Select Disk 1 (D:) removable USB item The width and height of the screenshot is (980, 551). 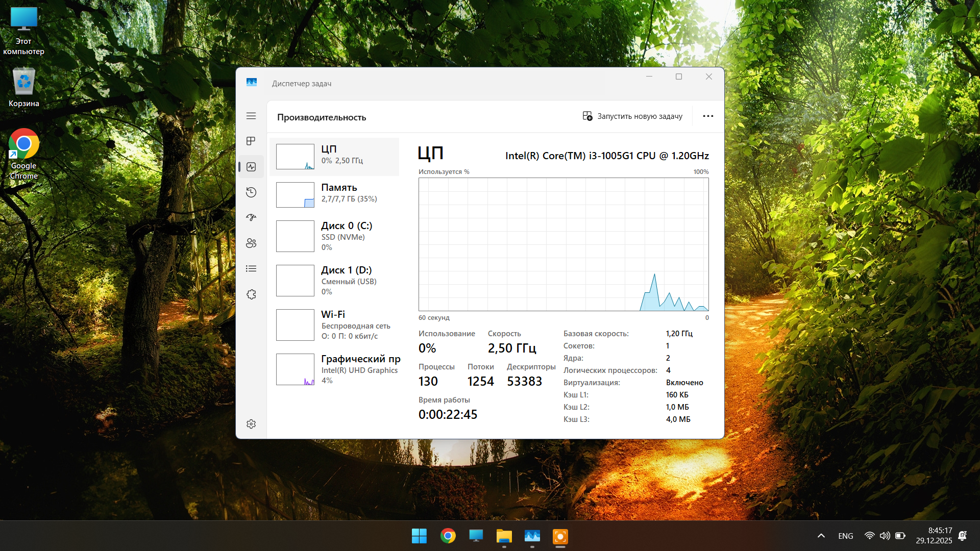point(334,280)
